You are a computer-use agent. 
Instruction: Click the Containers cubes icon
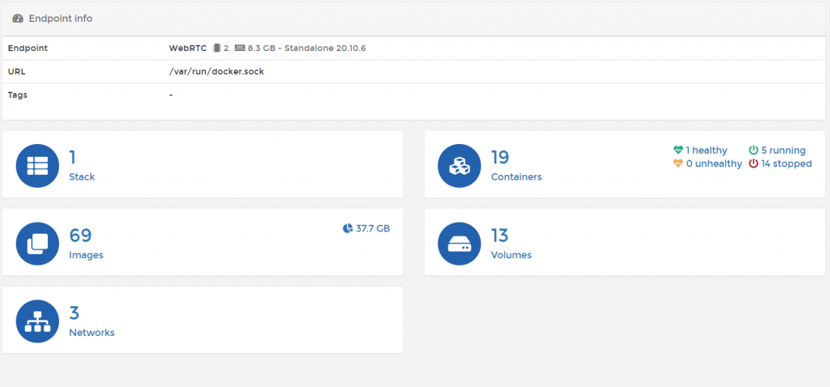point(460,165)
